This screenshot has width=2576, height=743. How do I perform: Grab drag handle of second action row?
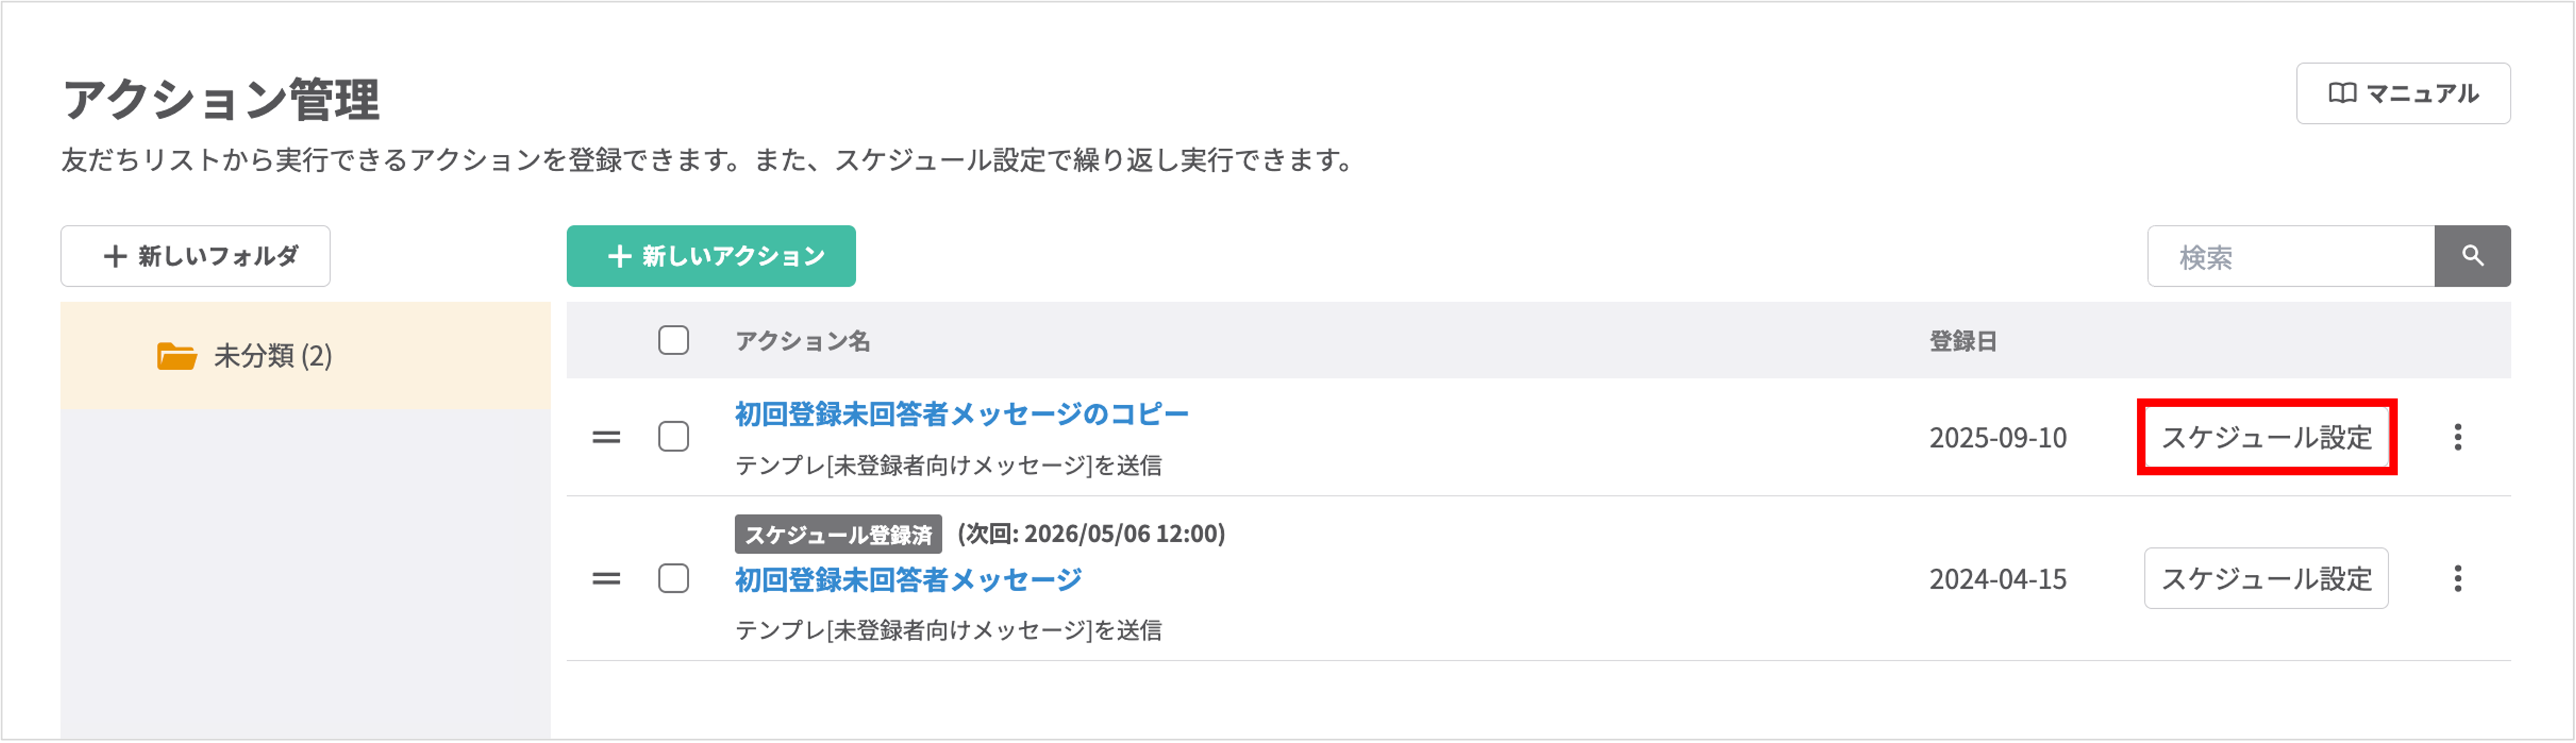tap(606, 579)
